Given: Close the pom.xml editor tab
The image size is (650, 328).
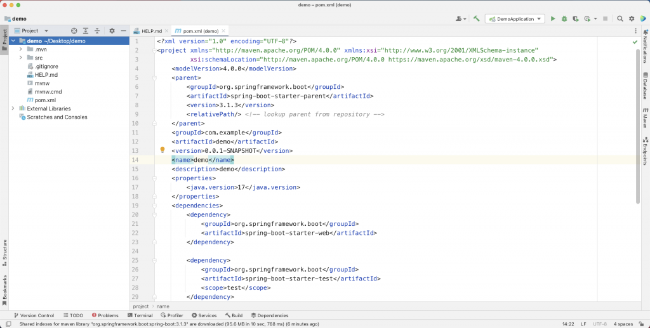Looking at the screenshot, I should point(223,31).
